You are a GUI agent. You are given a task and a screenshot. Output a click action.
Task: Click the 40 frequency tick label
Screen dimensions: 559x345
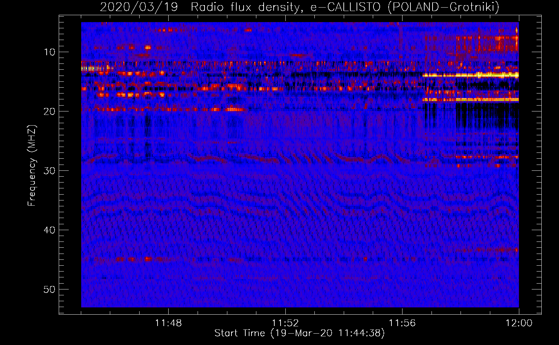(x=50, y=230)
